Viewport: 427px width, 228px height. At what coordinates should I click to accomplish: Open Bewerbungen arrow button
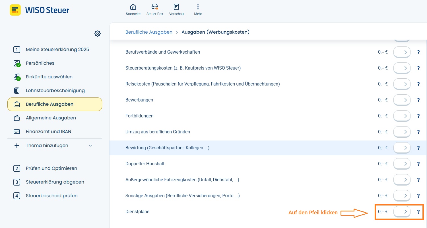[x=402, y=100]
